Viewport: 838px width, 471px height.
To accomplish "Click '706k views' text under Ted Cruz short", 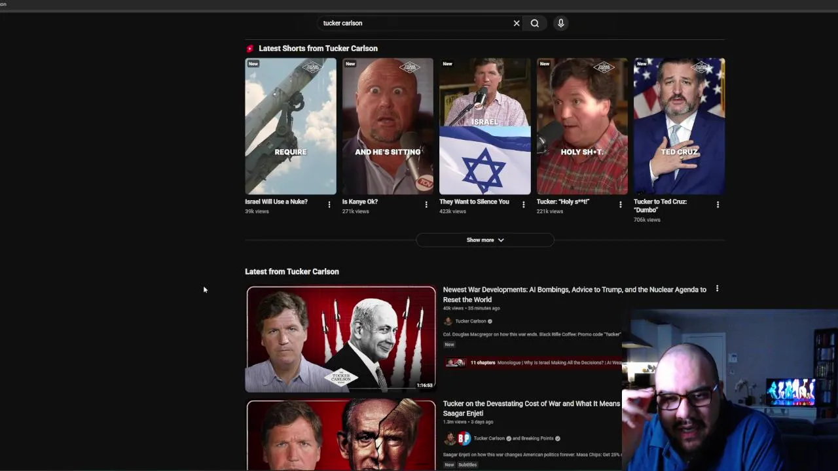I will (x=647, y=220).
